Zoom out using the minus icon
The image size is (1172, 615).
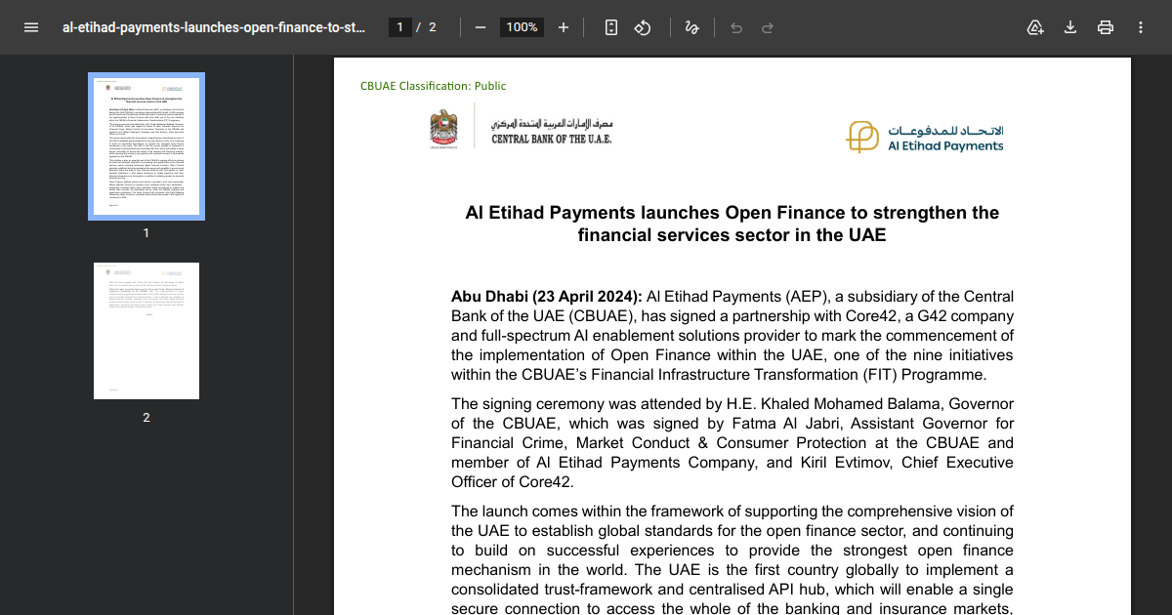pyautogui.click(x=480, y=26)
